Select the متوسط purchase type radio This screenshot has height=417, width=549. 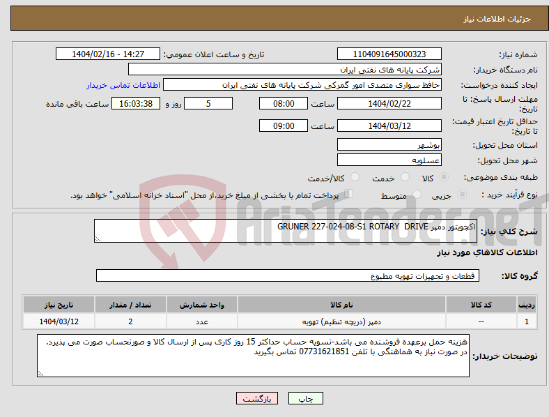(x=417, y=194)
